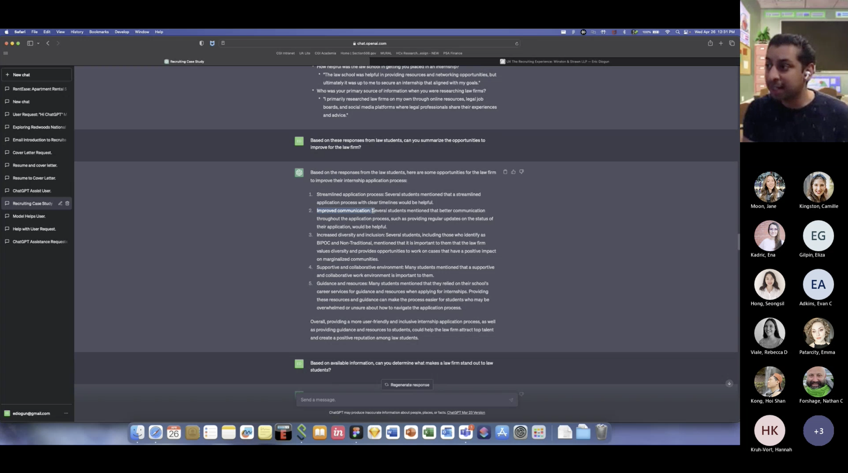Click pencil icon to rename Recruiting Case Study
Screen dimensions: 848x473
pos(60,203)
